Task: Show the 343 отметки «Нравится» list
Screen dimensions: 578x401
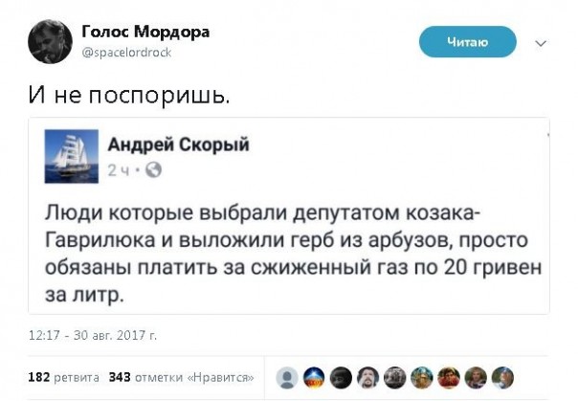Action: (x=181, y=377)
